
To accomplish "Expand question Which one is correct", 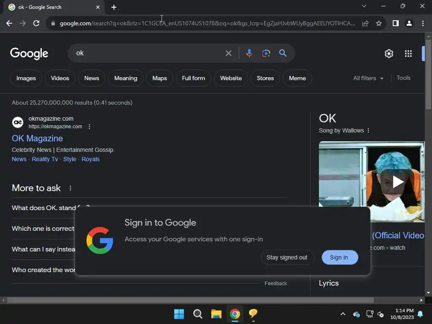I will [43, 229].
